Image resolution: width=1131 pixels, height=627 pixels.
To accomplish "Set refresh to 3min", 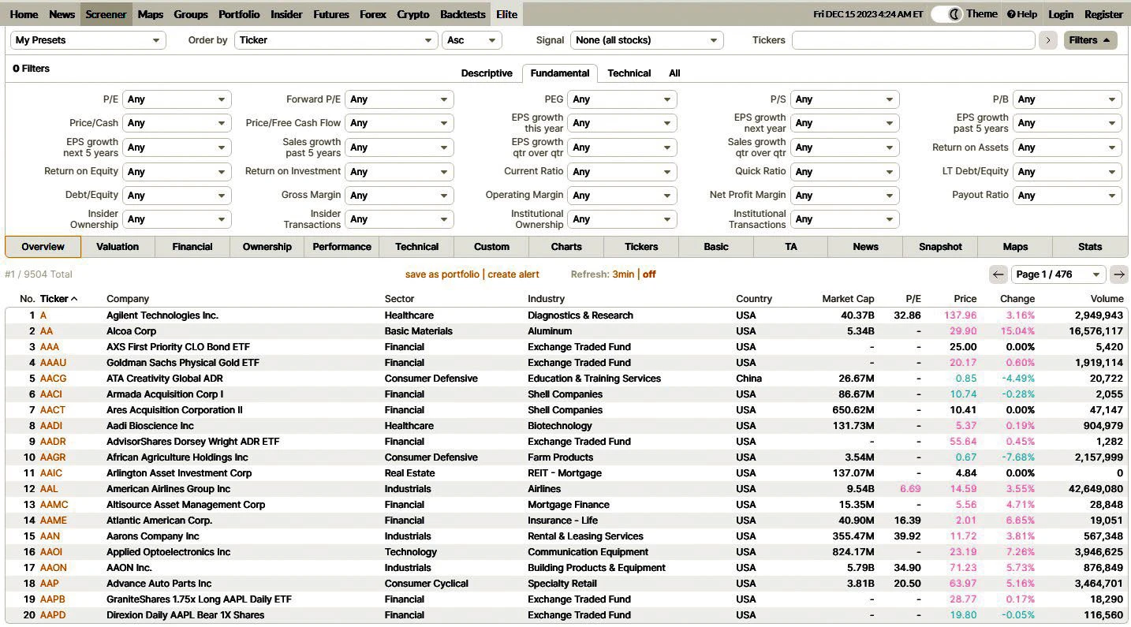I will point(623,274).
